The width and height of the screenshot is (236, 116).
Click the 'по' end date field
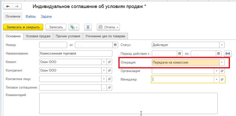click(x=204, y=54)
